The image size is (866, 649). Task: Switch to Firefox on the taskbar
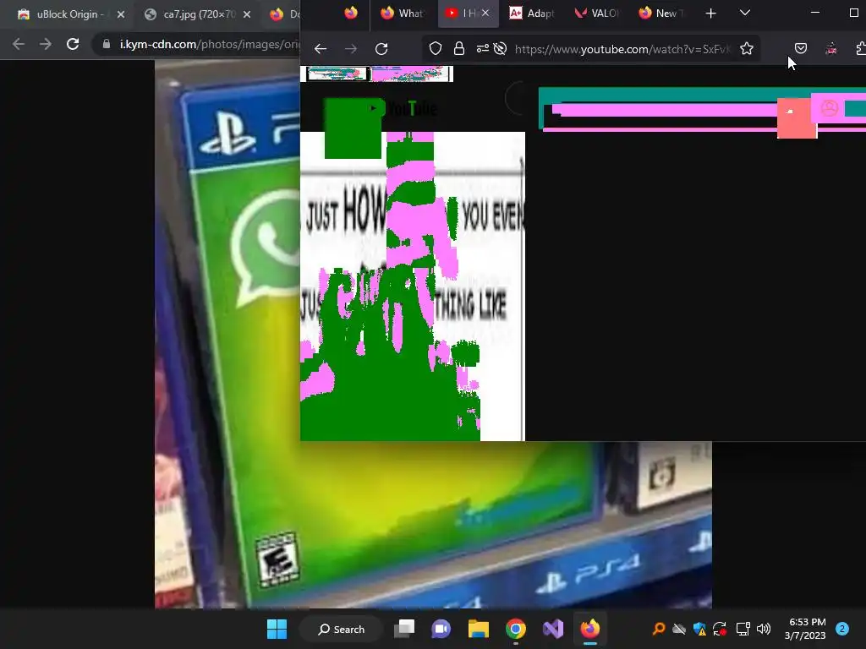(x=589, y=629)
